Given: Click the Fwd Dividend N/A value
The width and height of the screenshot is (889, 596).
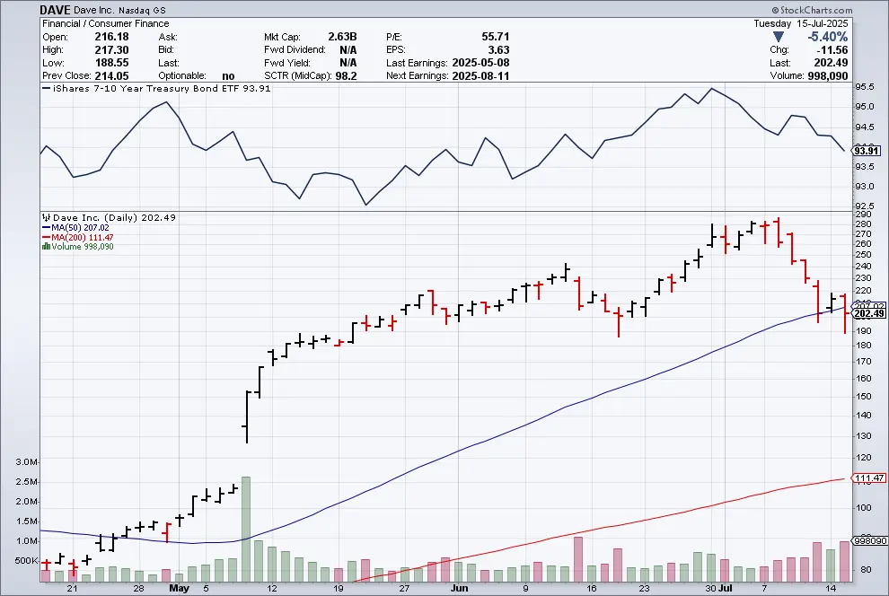Looking at the screenshot, I should click(348, 50).
